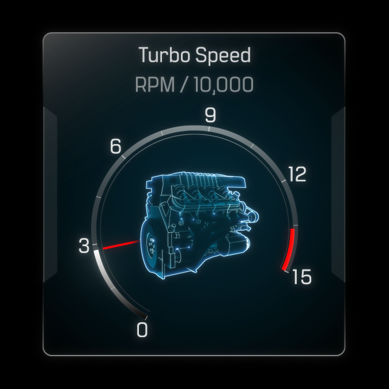Select the 12 gauge label

click(x=297, y=174)
